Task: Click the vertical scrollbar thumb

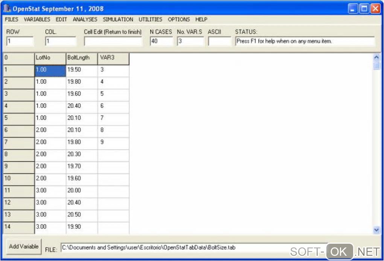Action: pos(376,65)
